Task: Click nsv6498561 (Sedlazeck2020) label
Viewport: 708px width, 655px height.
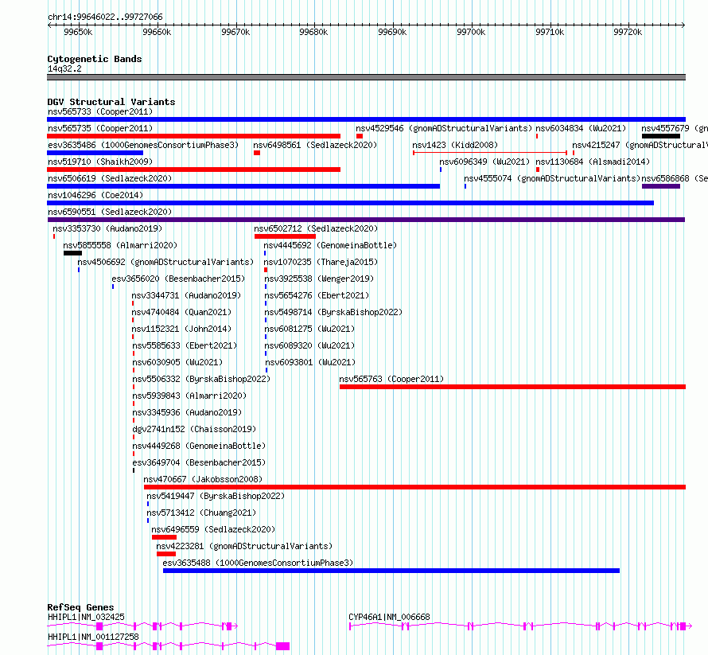Action: click(x=315, y=145)
